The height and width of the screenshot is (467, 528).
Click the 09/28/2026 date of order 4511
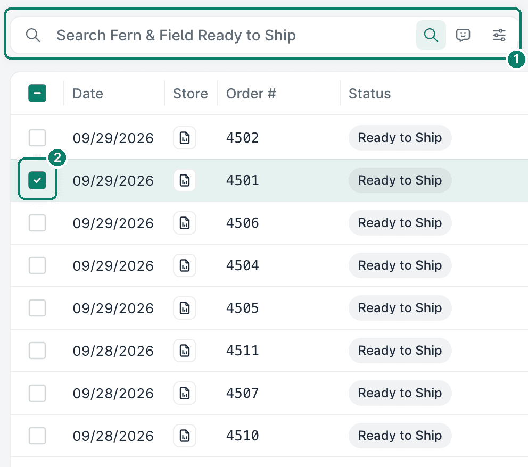(x=113, y=351)
